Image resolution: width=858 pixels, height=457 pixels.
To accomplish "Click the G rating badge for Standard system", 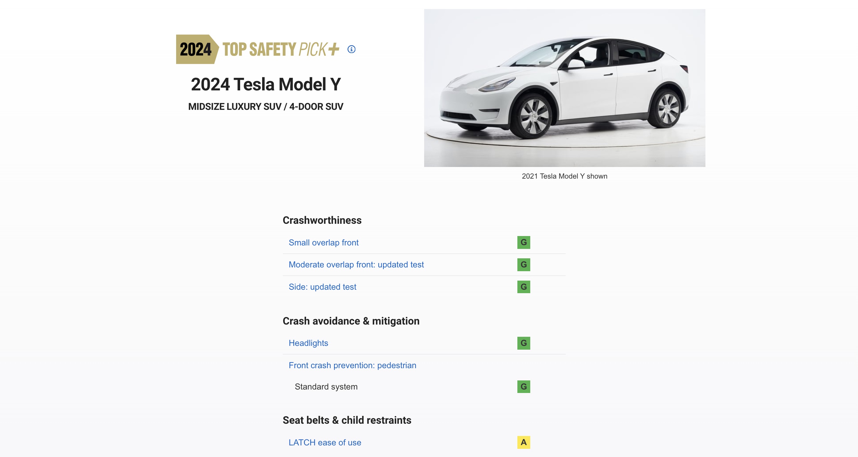I will [524, 387].
